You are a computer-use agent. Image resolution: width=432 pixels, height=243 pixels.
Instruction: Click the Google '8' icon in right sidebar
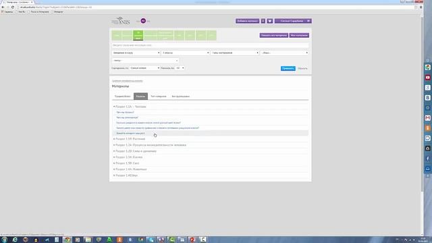click(427, 88)
